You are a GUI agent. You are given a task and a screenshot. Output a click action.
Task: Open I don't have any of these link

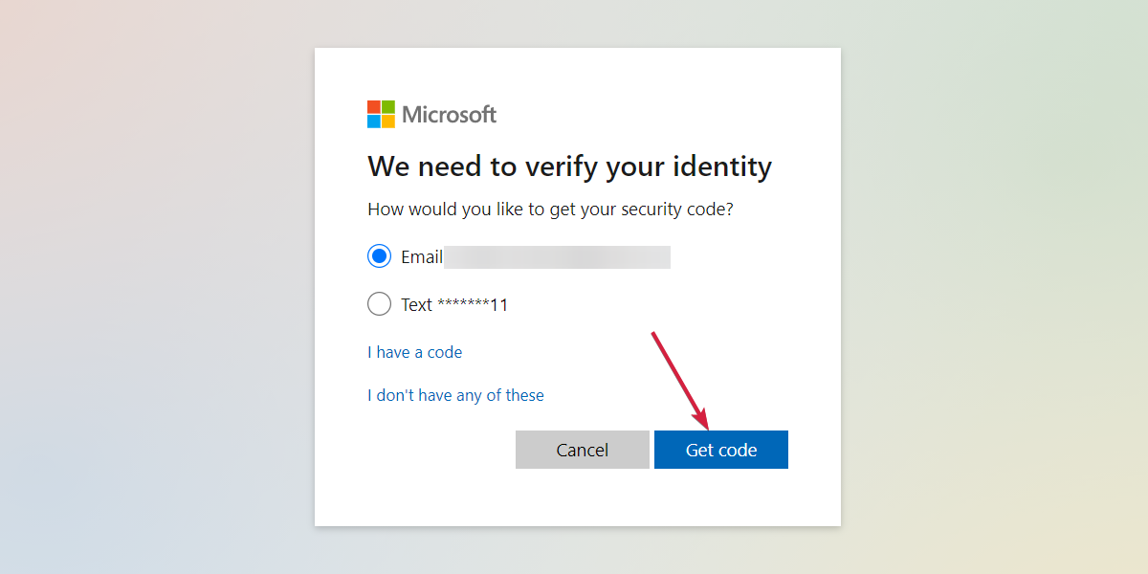coord(455,395)
